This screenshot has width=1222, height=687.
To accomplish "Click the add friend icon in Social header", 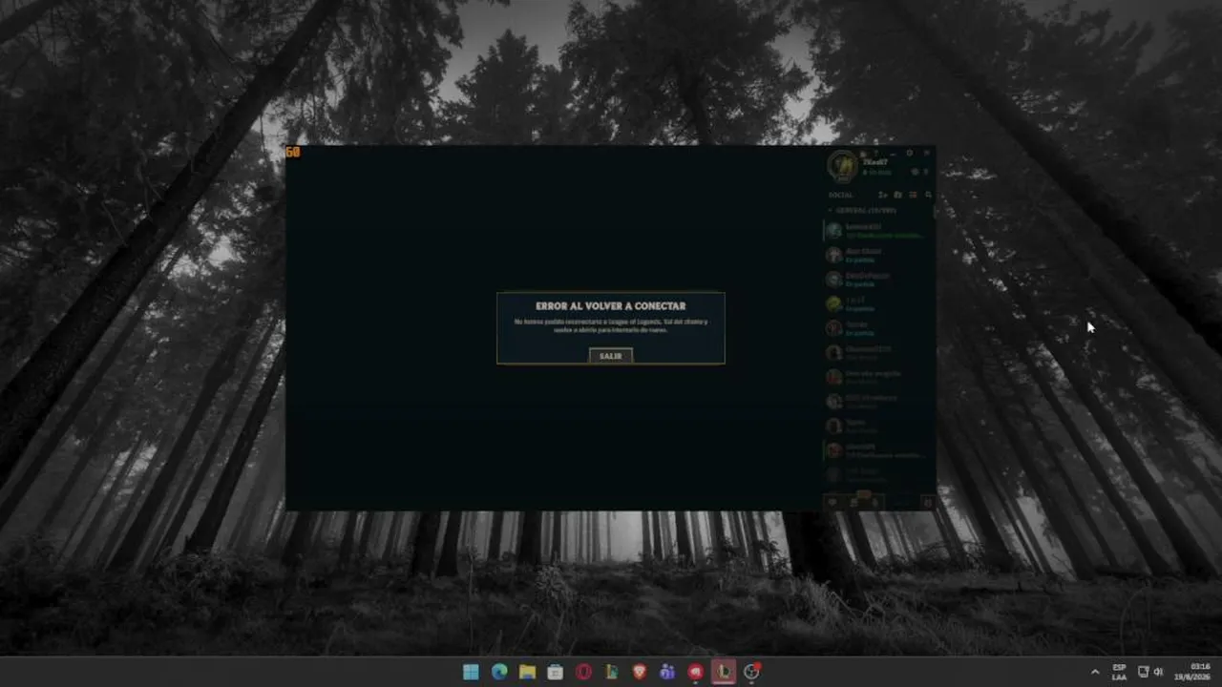I will 882,195.
